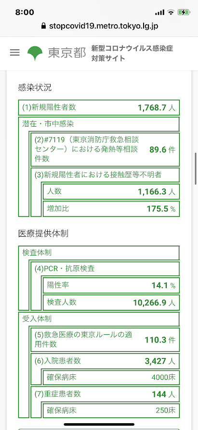Select the (6)入院患者数 3,427人 row
The height and width of the screenshot is (430, 198).
(x=105, y=361)
